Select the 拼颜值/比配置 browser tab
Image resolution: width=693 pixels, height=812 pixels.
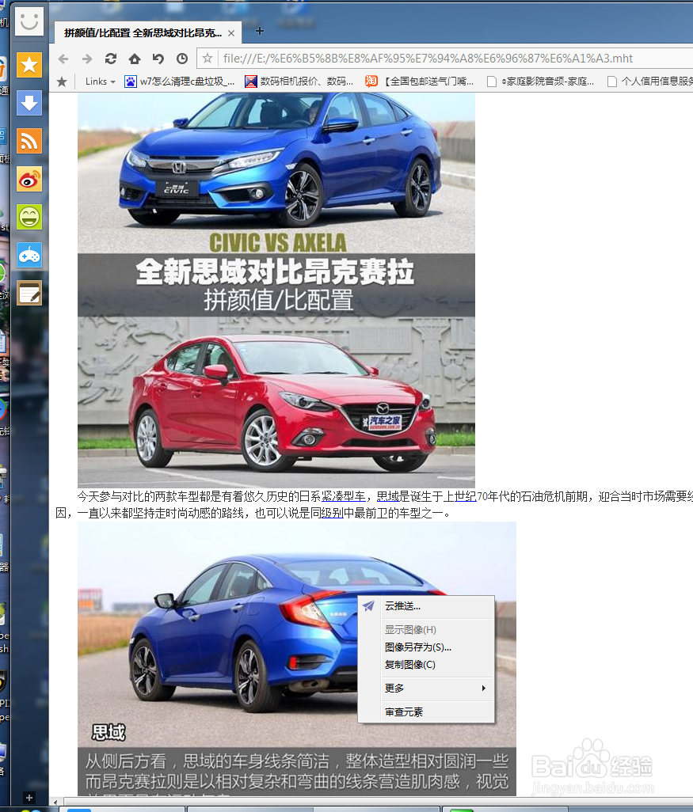click(x=148, y=32)
